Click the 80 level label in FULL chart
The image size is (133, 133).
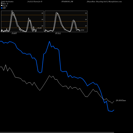[x=86, y=13]
